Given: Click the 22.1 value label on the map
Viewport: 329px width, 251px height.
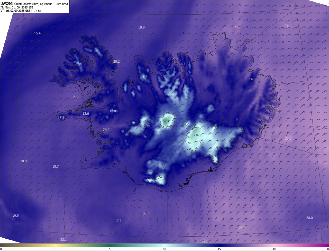Looking at the screenshot, I should tap(63, 240).
